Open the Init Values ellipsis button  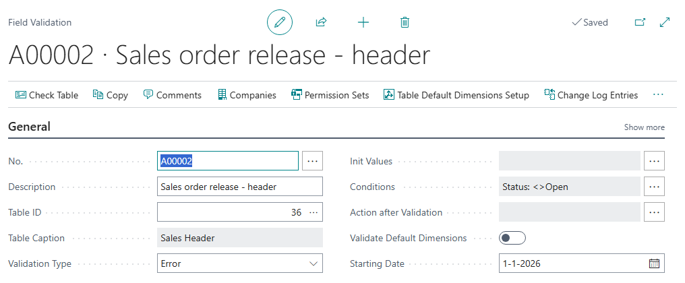point(654,161)
